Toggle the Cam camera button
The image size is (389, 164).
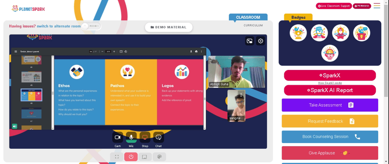point(117,137)
